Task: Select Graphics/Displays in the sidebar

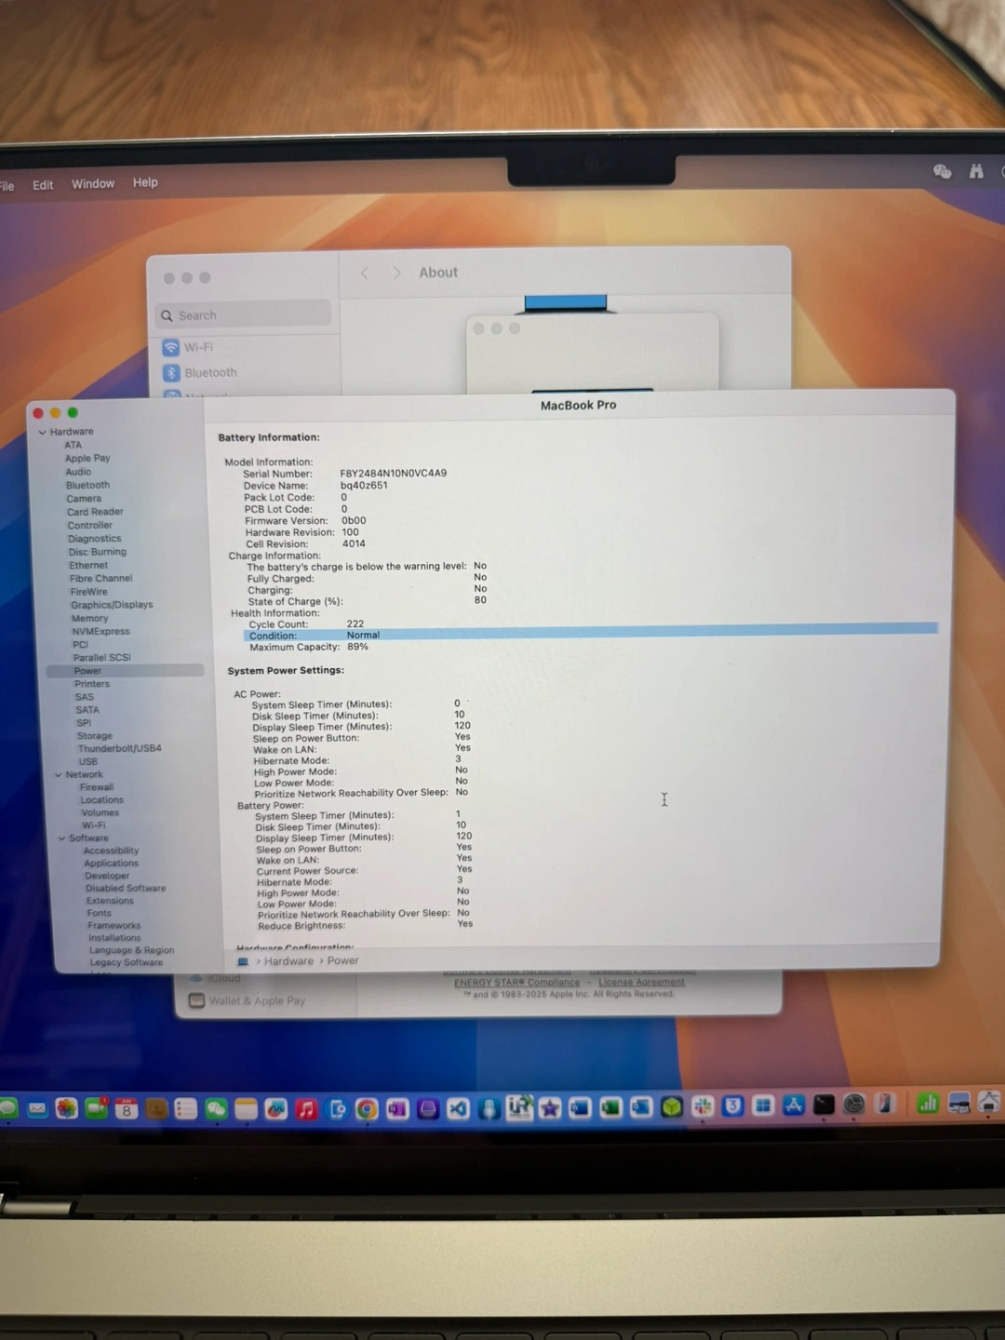Action: [x=112, y=605]
